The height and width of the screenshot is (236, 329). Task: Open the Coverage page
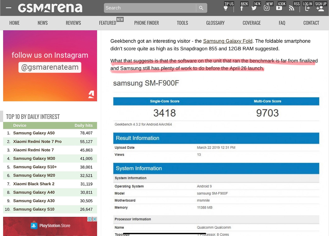[x=252, y=23]
